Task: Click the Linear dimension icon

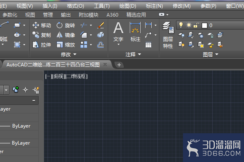Action: (148, 25)
